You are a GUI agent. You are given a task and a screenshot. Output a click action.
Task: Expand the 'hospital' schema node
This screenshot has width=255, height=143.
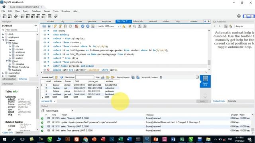pos(3,76)
